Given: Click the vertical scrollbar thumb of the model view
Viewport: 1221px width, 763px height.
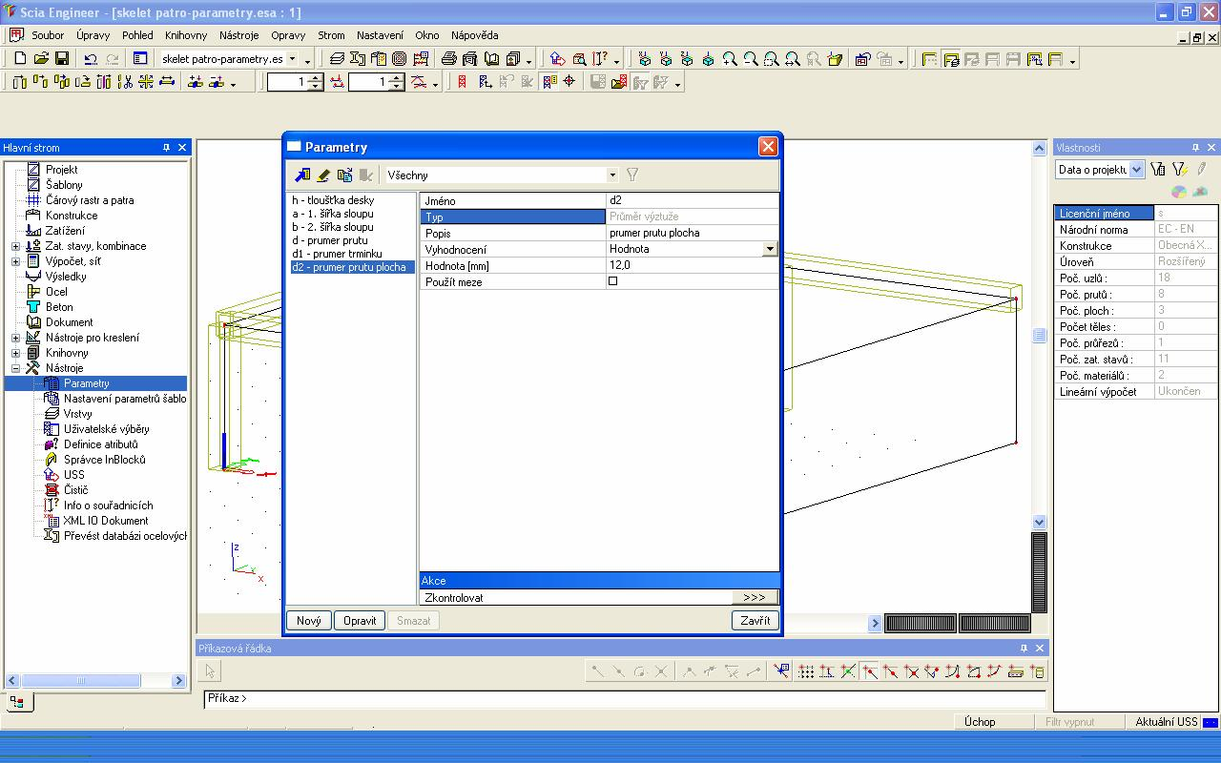Looking at the screenshot, I should point(1040,336).
